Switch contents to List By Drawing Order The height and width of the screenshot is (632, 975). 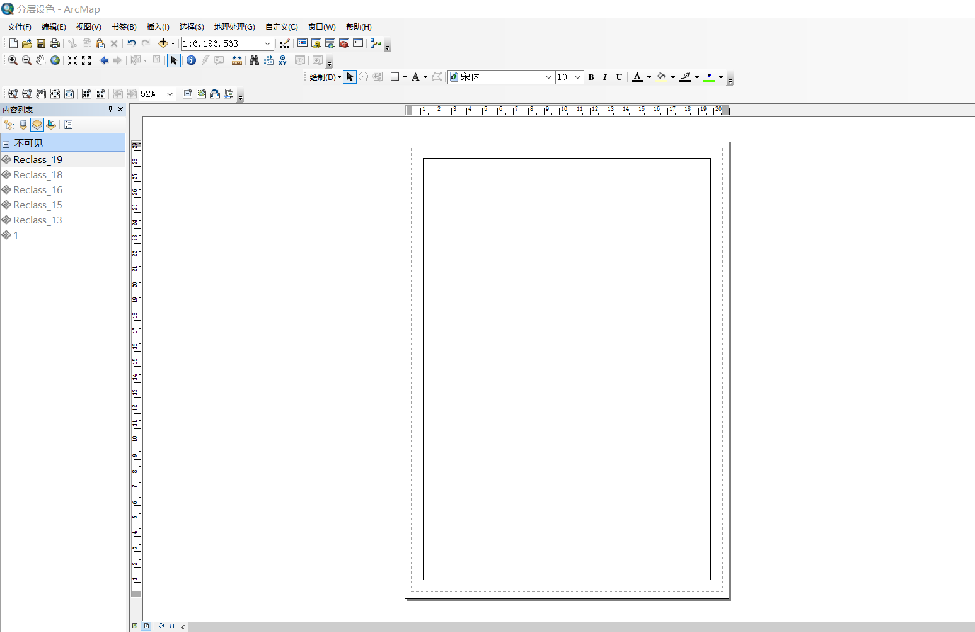tap(9, 125)
